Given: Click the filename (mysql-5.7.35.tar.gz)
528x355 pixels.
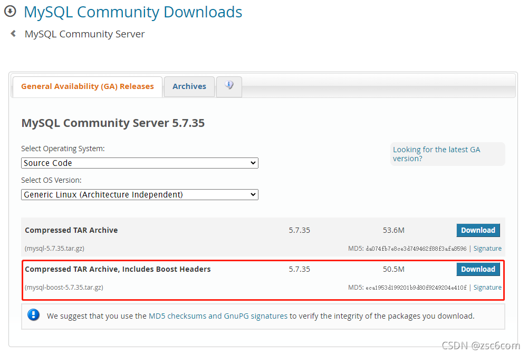Looking at the screenshot, I should pyautogui.click(x=54, y=249).
